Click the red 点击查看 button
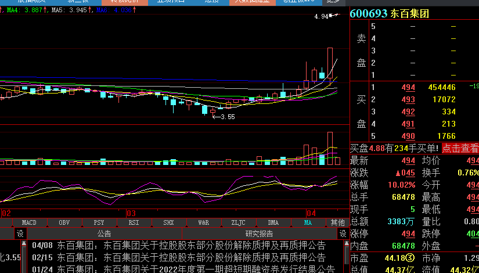Viewport: 479px width, 273px height. coord(460,148)
